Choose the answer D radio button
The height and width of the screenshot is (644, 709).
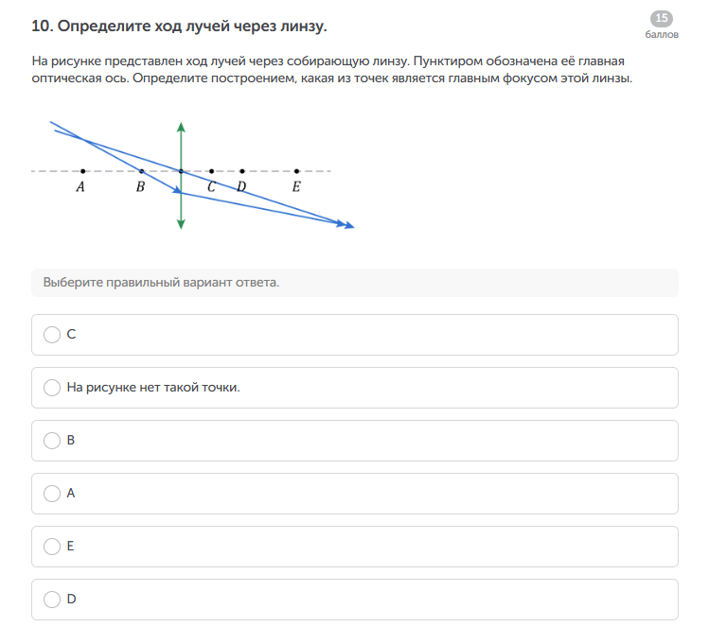click(52, 599)
